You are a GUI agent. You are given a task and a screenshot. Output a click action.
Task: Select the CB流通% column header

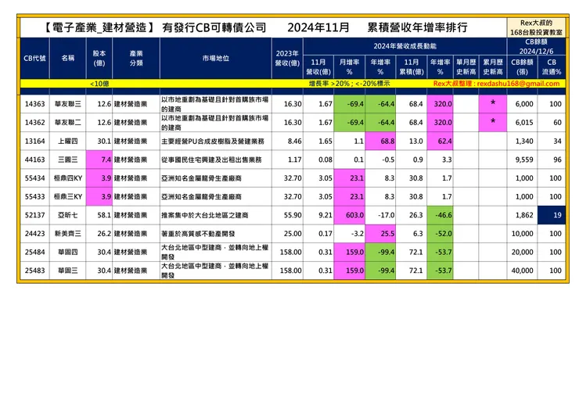pos(552,66)
